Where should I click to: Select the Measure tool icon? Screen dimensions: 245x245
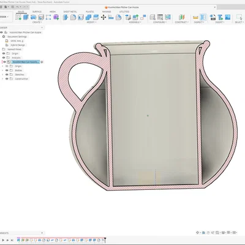[195, 17]
